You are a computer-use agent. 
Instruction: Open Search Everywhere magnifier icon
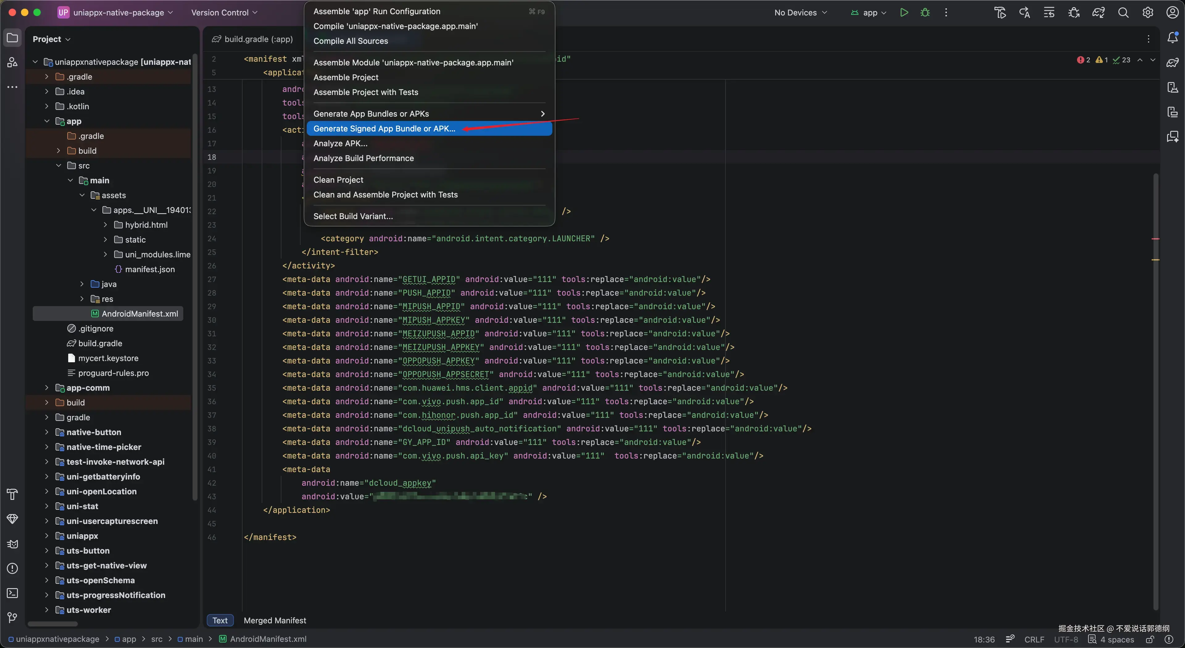pyautogui.click(x=1123, y=12)
